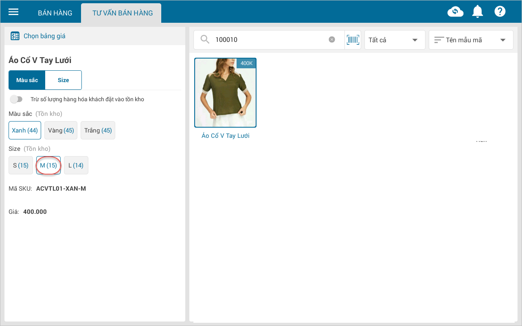Choose color Vàng (45)
The image size is (522, 326).
(x=61, y=130)
